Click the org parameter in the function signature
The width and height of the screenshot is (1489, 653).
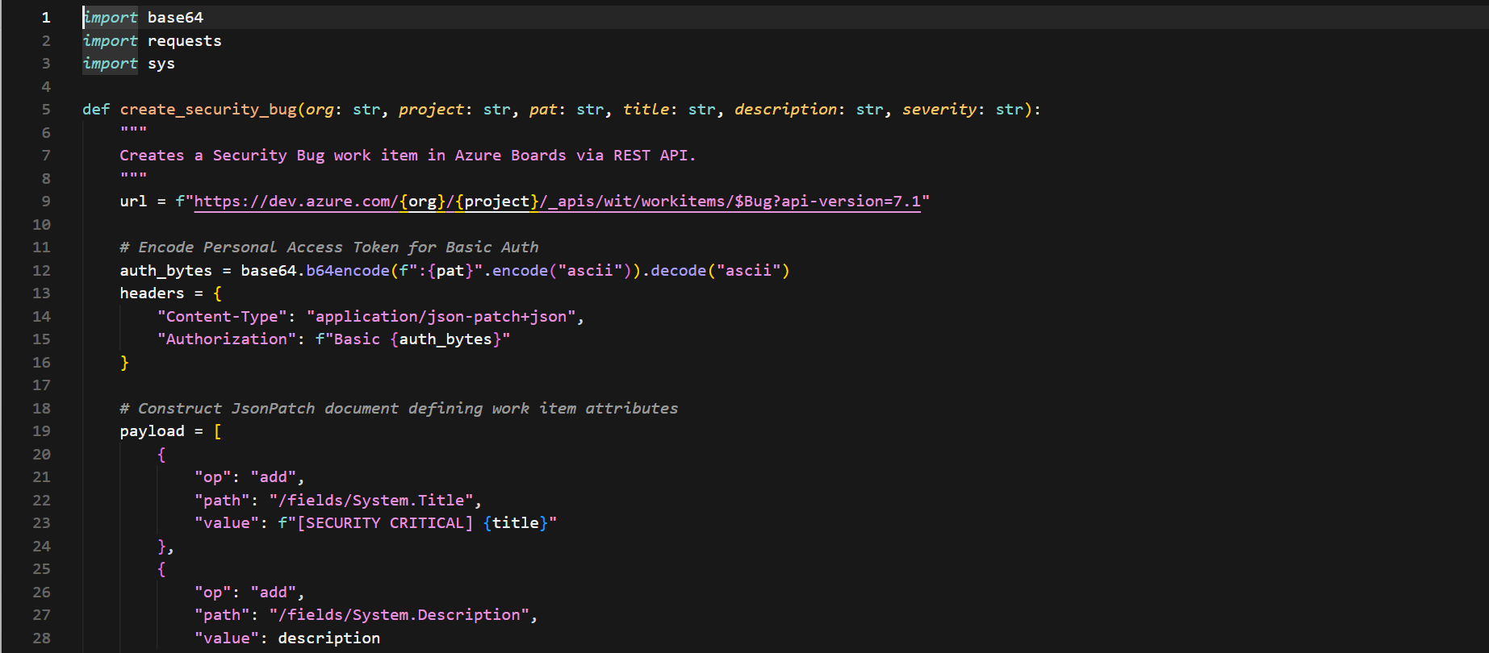[x=320, y=110]
